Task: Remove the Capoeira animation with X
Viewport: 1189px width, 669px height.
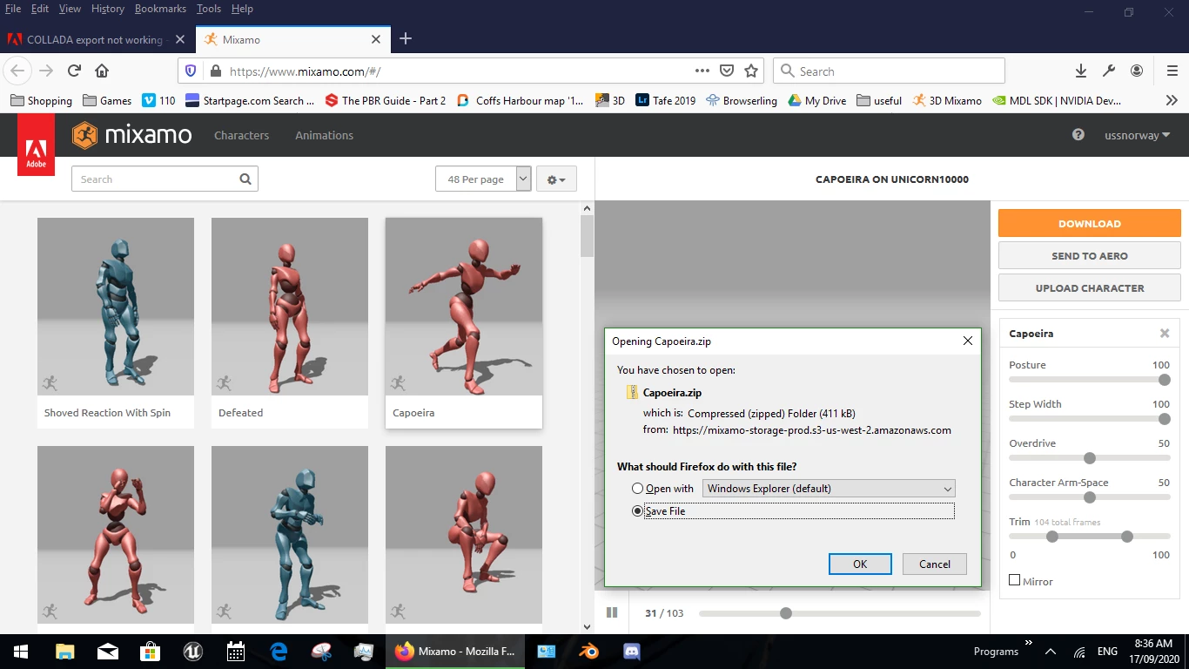Action: (1165, 334)
